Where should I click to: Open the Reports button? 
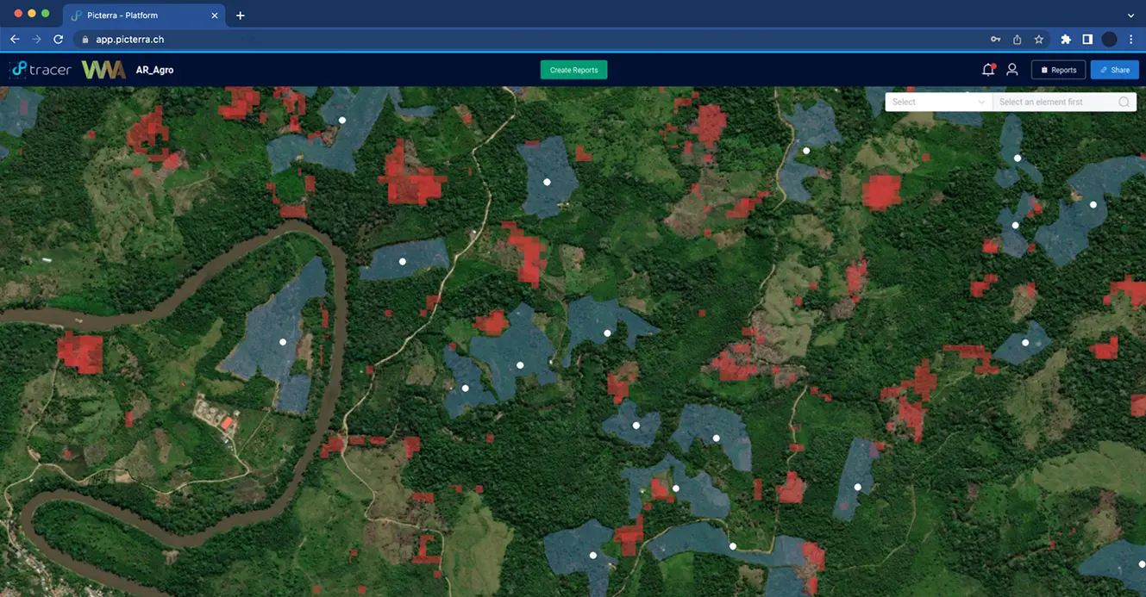[x=1058, y=70]
